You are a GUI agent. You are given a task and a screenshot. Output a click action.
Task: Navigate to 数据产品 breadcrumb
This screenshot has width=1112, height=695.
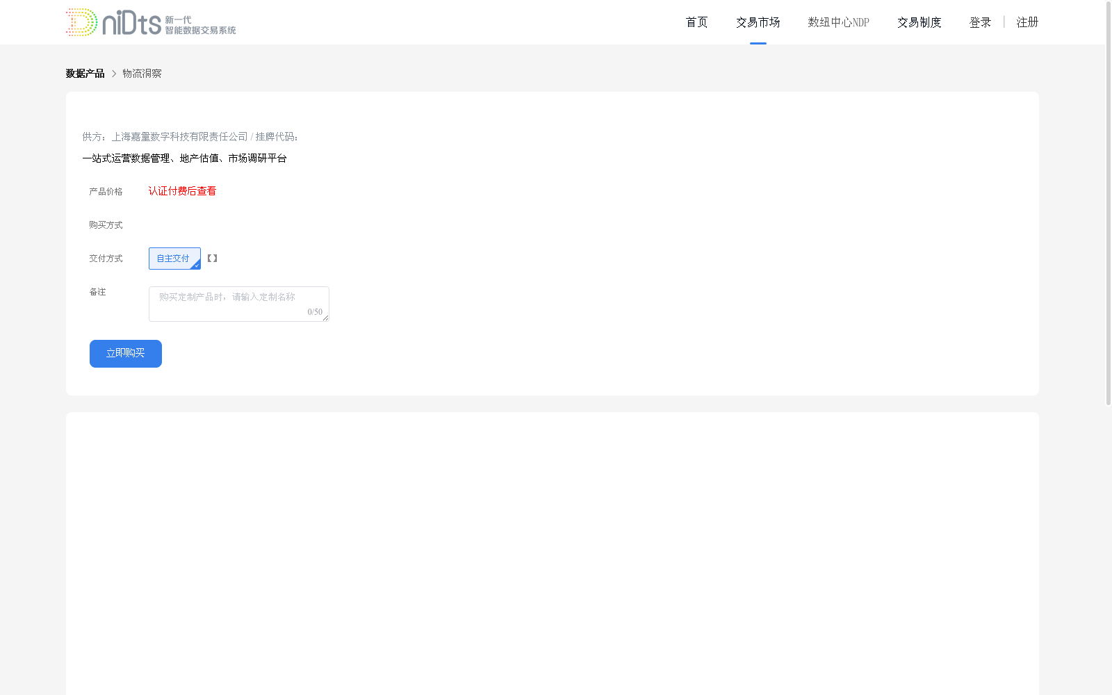[x=85, y=74]
